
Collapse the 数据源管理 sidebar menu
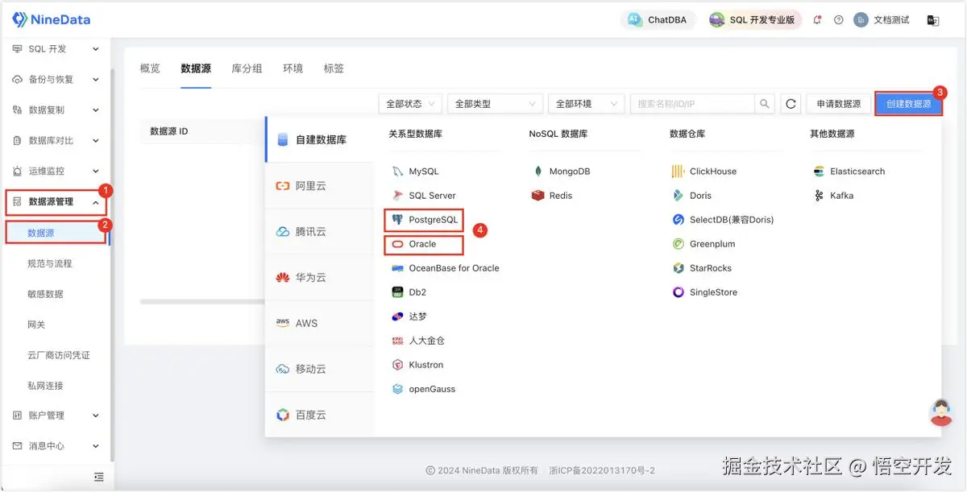56,202
